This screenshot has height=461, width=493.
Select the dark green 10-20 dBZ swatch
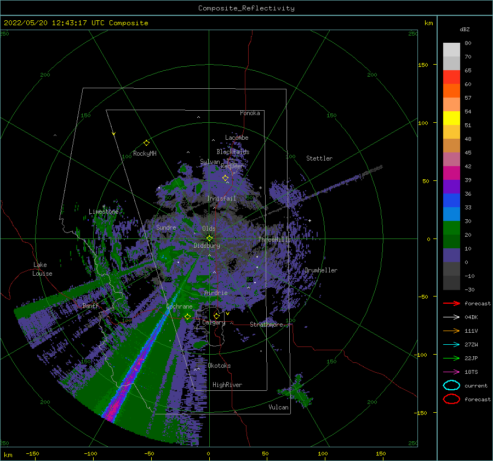tap(451, 242)
